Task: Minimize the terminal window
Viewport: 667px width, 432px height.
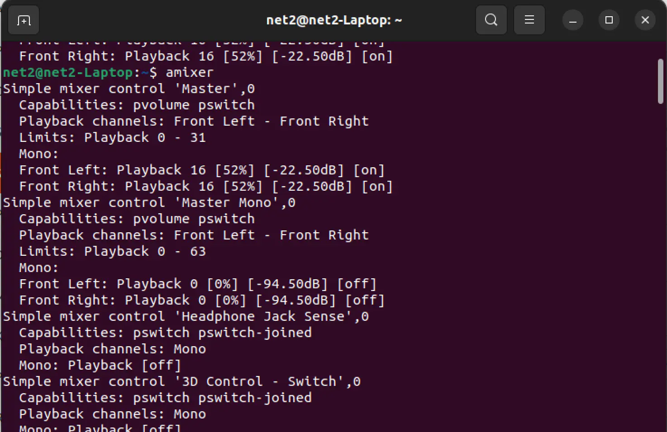Action: (x=572, y=20)
